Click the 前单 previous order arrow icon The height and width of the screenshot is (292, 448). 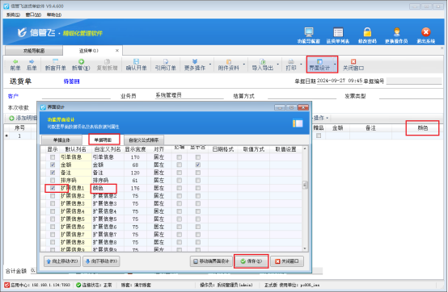(x=15, y=61)
